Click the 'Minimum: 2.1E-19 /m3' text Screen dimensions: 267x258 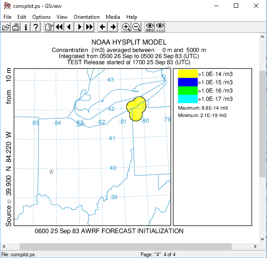(202, 116)
